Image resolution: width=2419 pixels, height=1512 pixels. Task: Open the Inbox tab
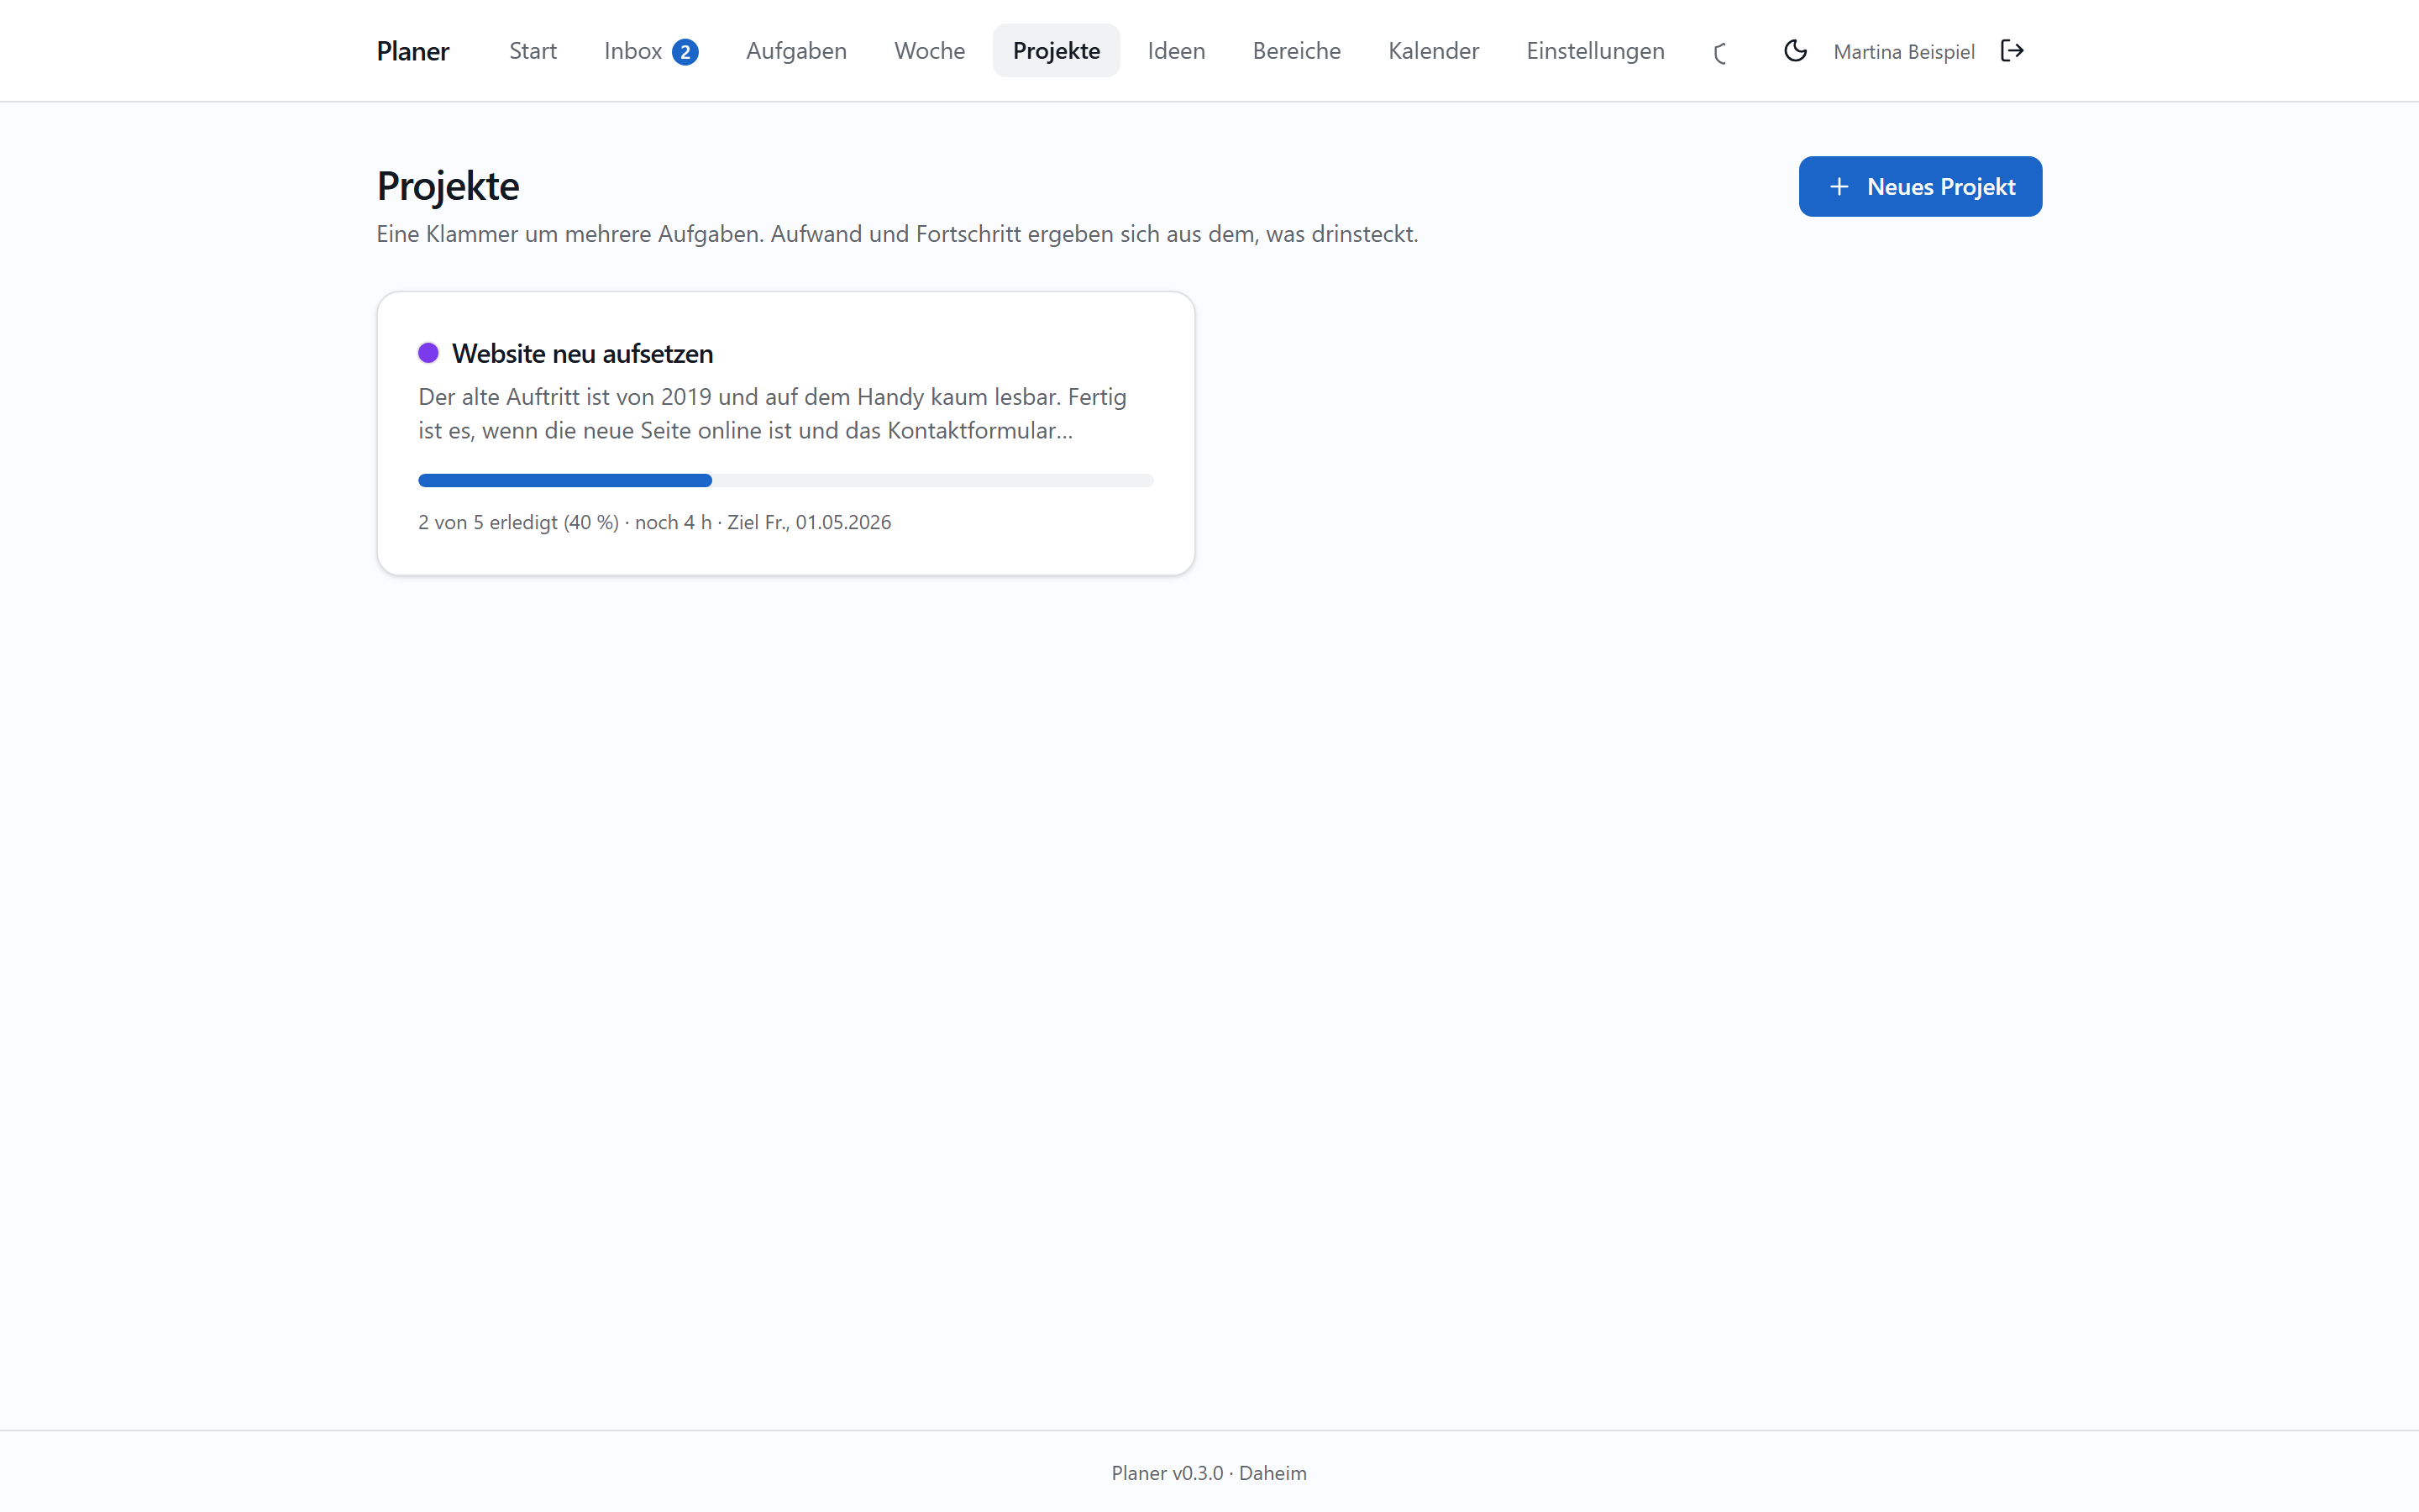coord(651,51)
